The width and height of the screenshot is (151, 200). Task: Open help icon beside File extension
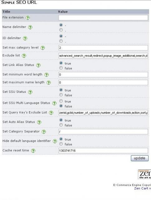click(x=28, y=18)
